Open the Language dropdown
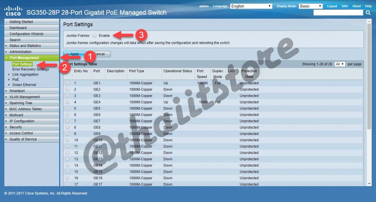This screenshot has height=202, width=376. tap(251, 6)
